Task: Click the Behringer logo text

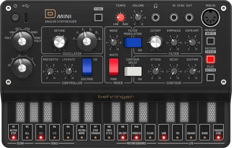Action: coord(116,97)
